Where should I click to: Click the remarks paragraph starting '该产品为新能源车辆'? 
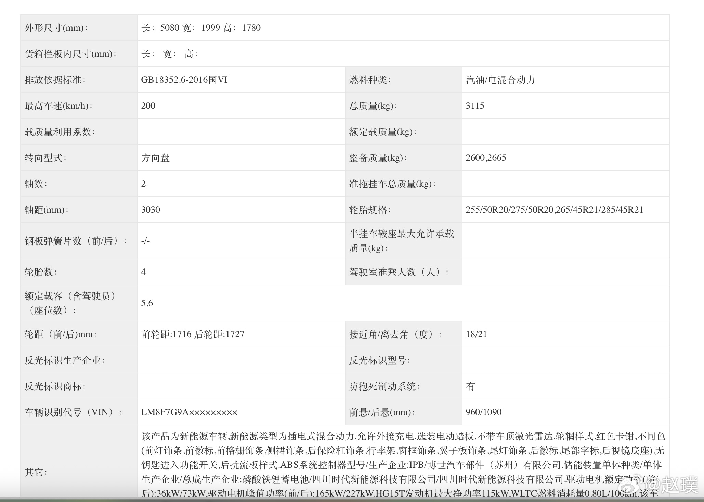coord(403,464)
